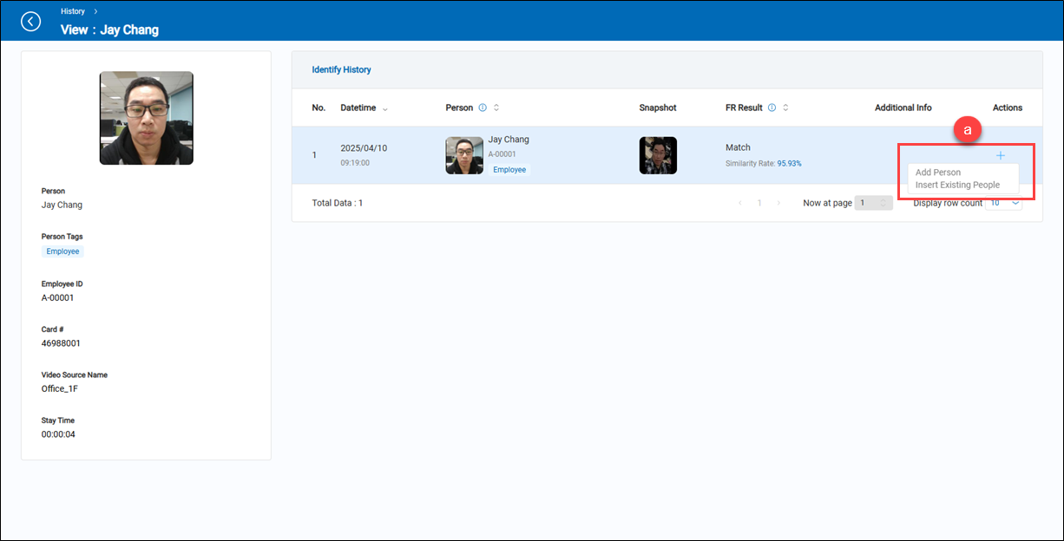Click the plus icon in Actions column
The width and height of the screenshot is (1064, 541).
[1001, 155]
